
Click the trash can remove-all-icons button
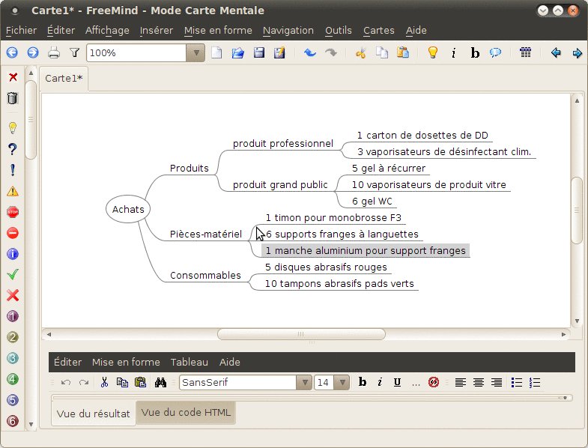(13, 98)
